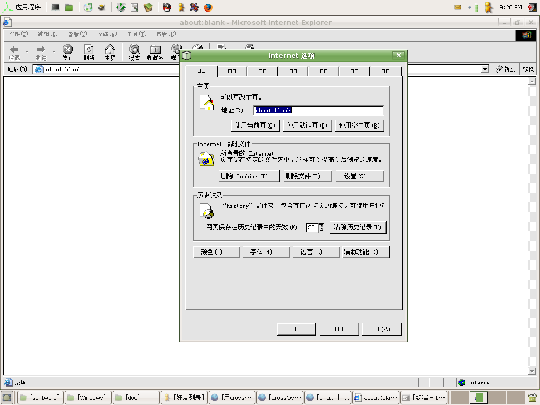This screenshot has width=540, height=405.
Task: Open the 查看(V) menu
Action: coord(78,34)
